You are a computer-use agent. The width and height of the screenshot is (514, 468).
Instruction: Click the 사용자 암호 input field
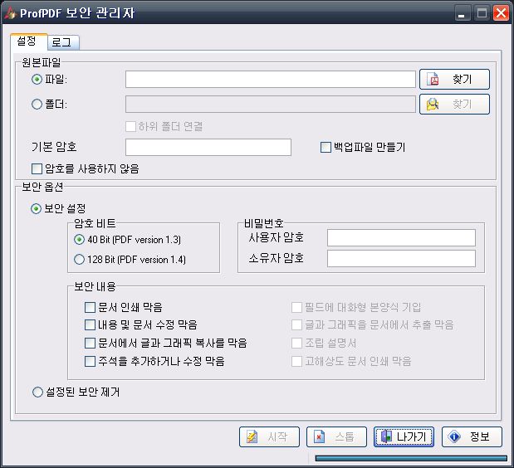pos(401,238)
